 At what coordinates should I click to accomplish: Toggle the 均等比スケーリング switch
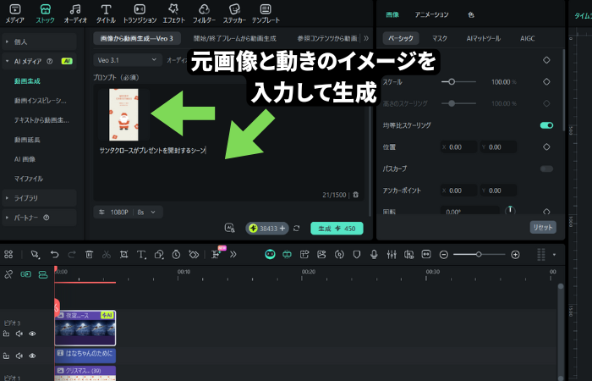pos(546,125)
